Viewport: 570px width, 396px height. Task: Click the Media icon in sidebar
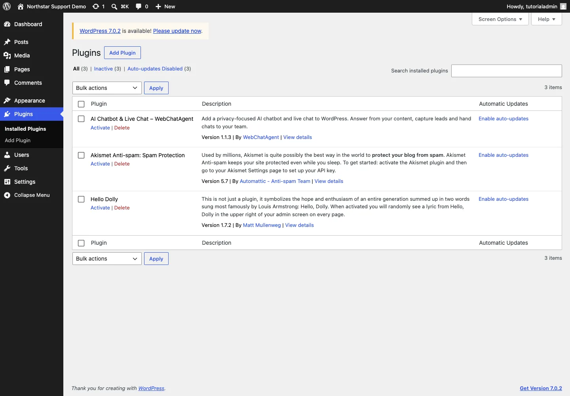[7, 55]
